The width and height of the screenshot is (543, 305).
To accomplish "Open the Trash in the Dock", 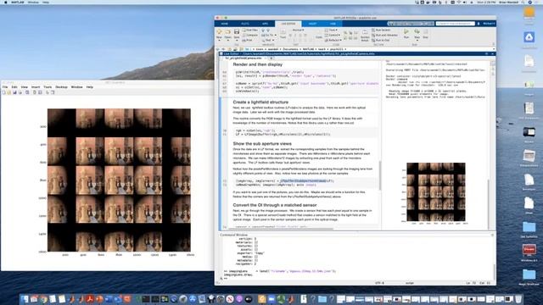I will [518, 299].
